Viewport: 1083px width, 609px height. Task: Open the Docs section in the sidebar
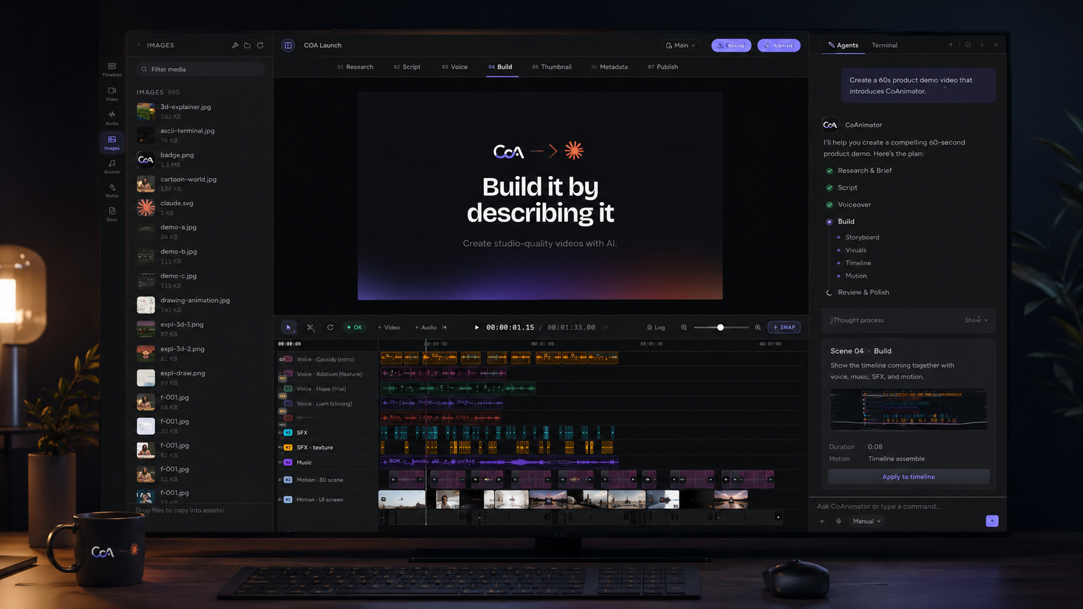click(x=111, y=214)
